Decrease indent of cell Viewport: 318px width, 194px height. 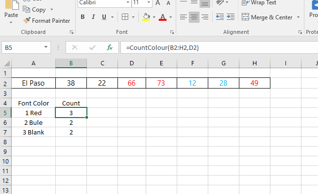(220, 17)
